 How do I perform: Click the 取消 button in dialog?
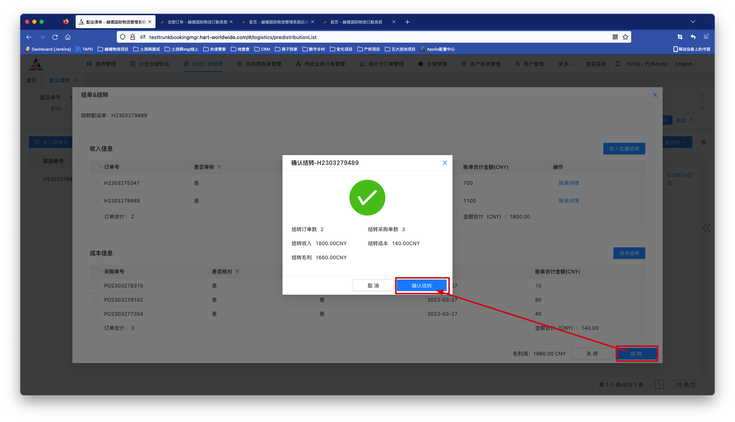[x=373, y=286]
